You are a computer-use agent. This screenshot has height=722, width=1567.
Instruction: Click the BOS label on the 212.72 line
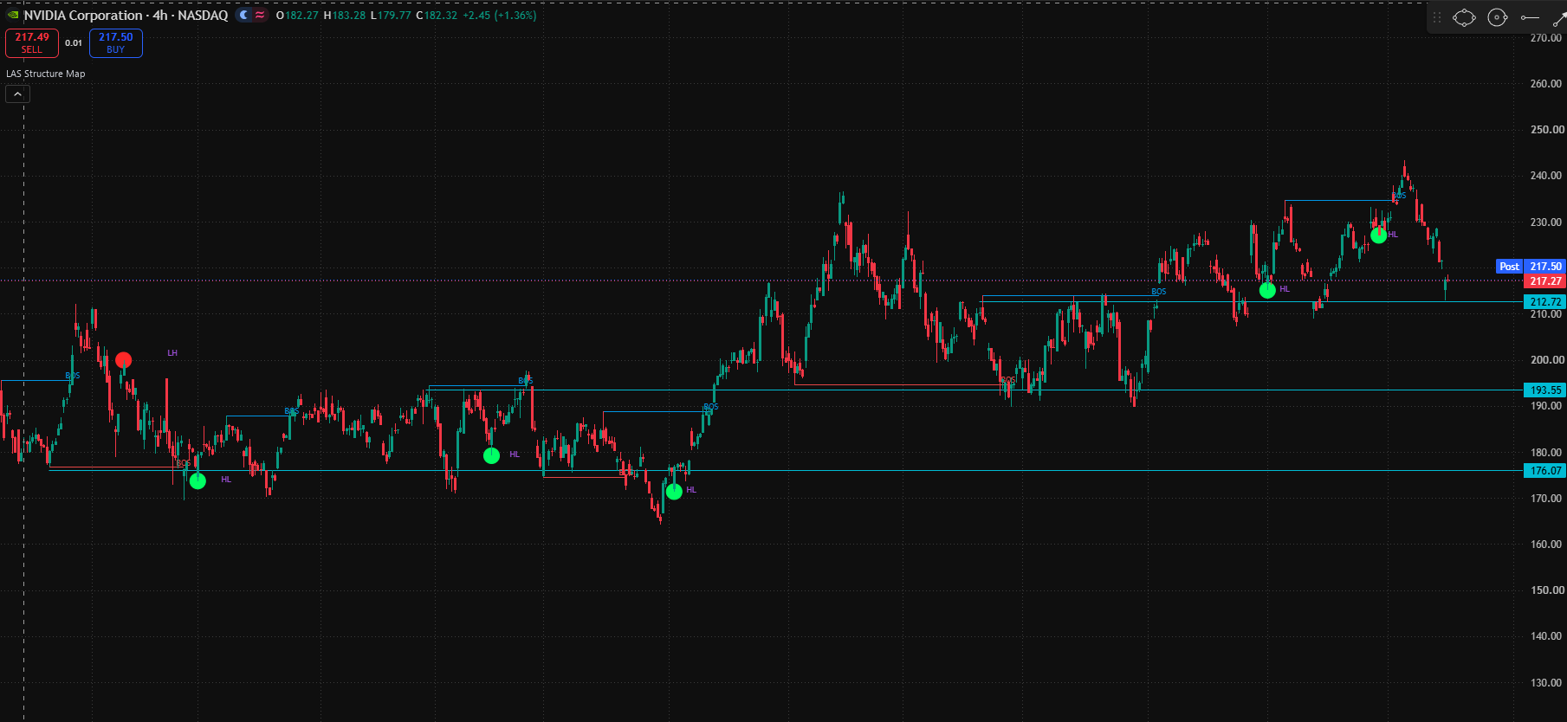[1159, 292]
